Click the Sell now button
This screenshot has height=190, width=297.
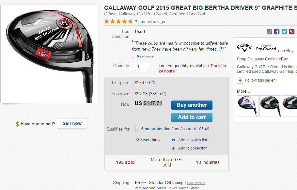[72, 123]
